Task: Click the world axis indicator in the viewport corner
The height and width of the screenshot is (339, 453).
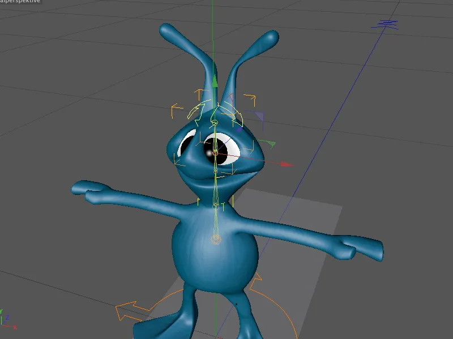Action: tap(8, 320)
